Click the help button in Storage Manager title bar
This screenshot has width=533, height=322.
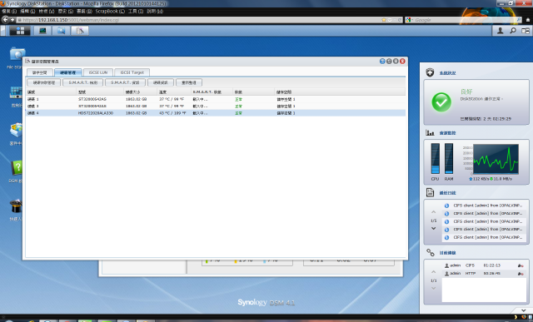[382, 61]
